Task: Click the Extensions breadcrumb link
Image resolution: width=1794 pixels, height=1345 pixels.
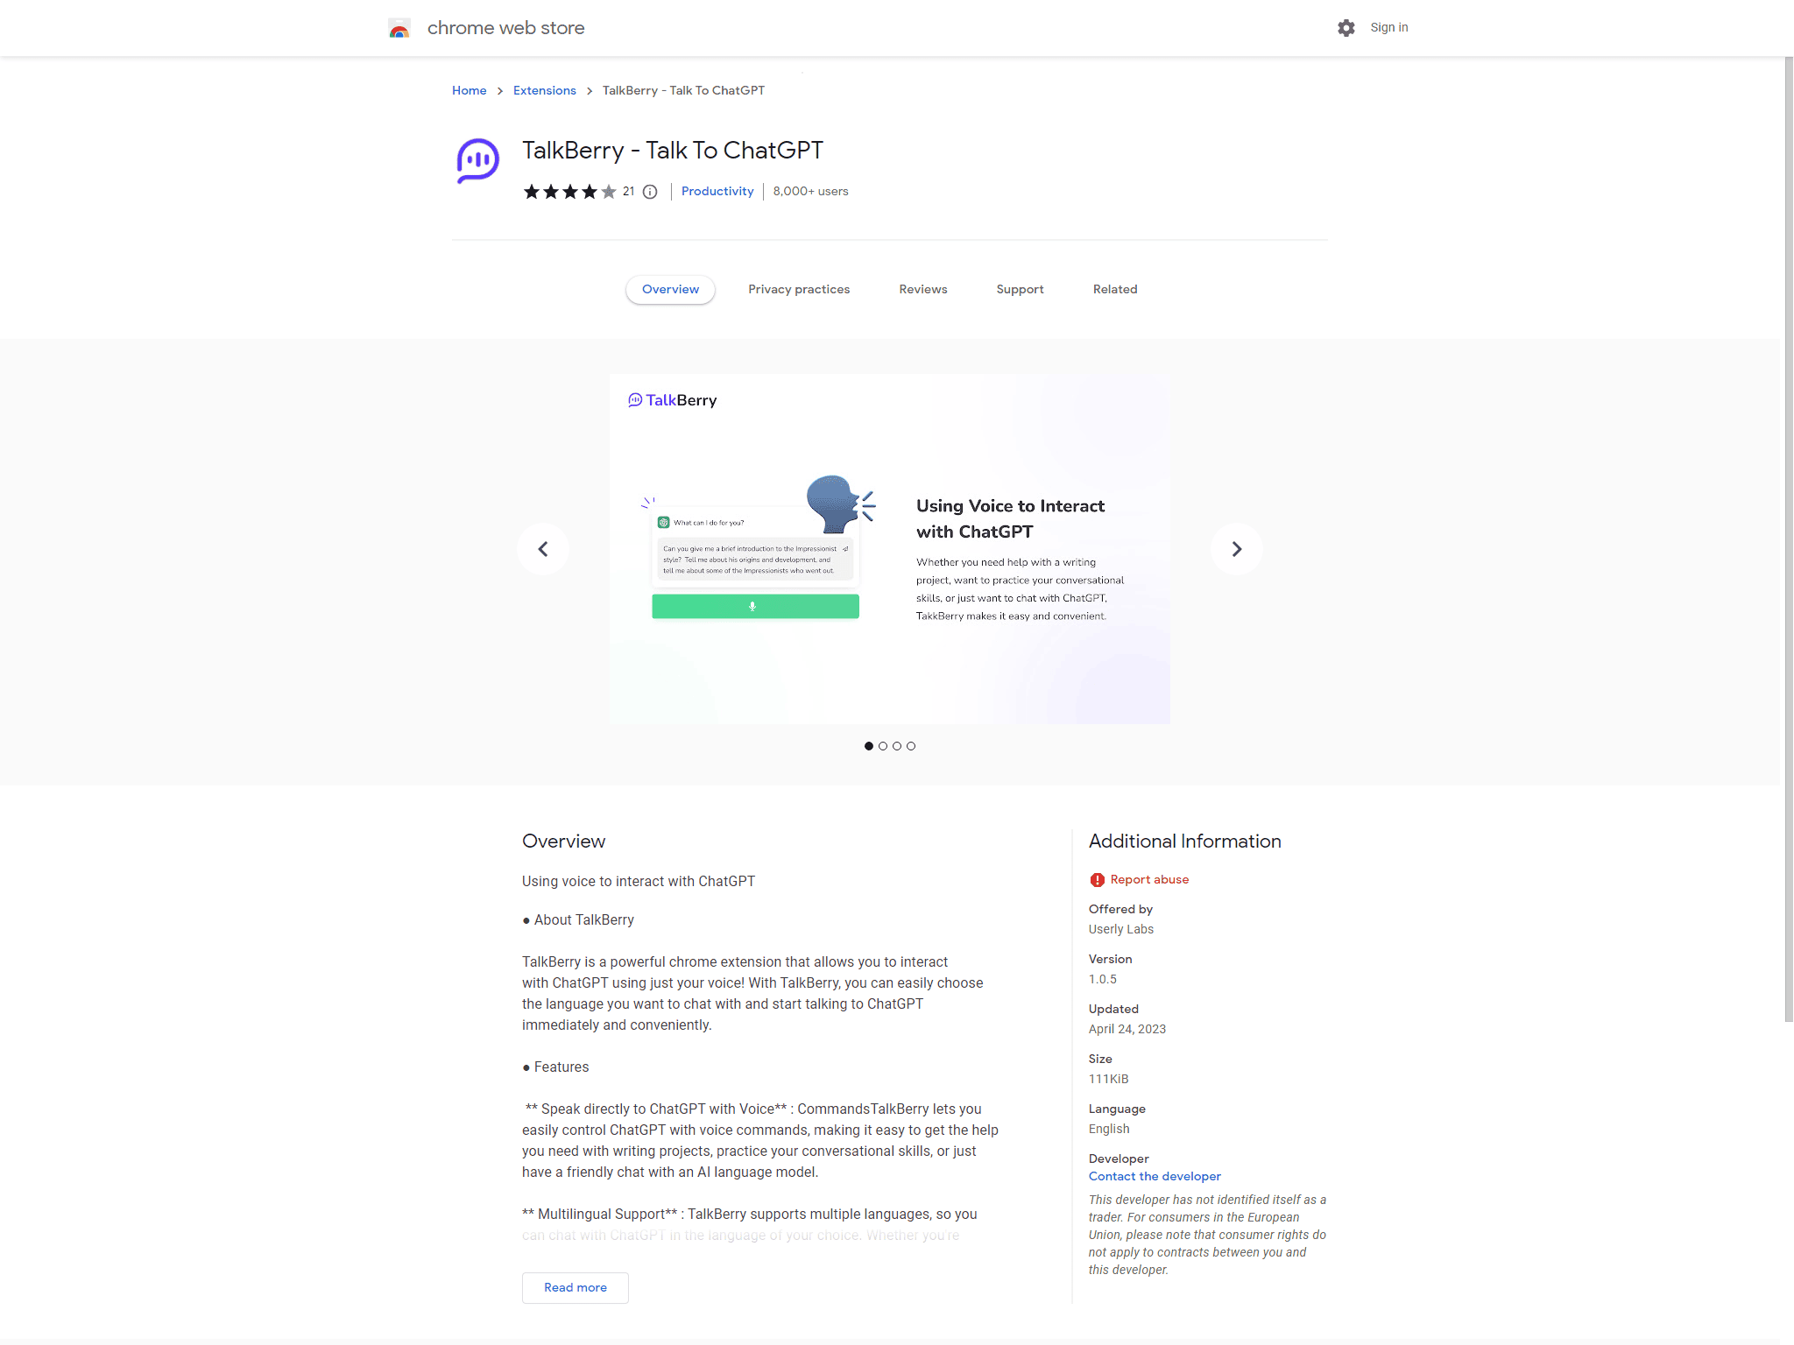Action: (545, 91)
